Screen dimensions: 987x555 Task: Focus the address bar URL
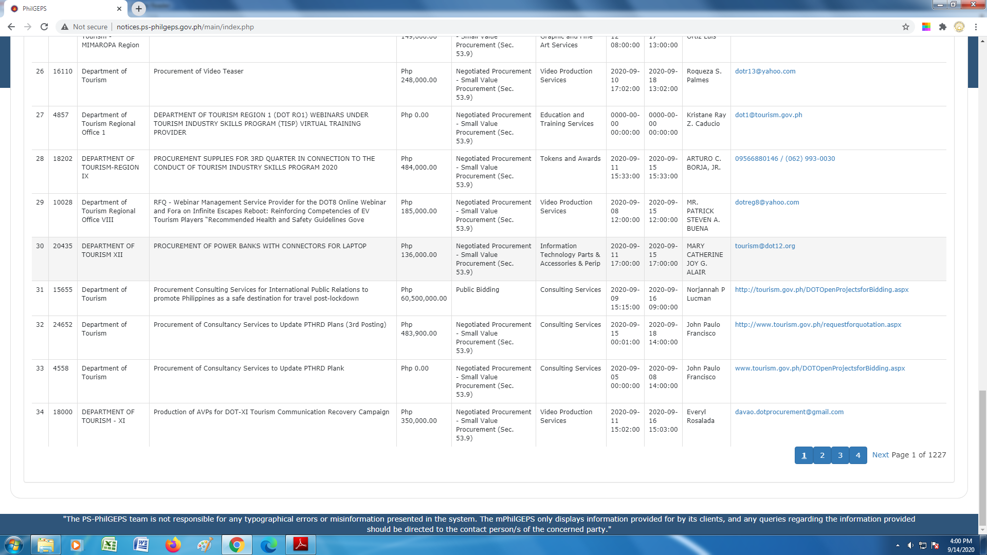[x=185, y=27]
